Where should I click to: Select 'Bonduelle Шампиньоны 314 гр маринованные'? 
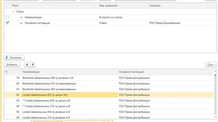49,84
